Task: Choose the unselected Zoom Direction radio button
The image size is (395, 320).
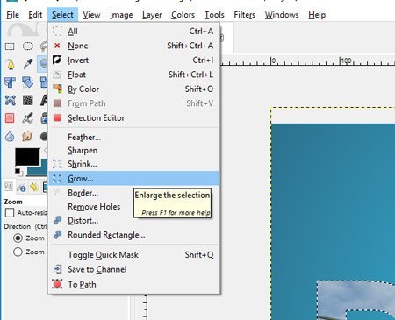Action: pyautogui.click(x=18, y=252)
